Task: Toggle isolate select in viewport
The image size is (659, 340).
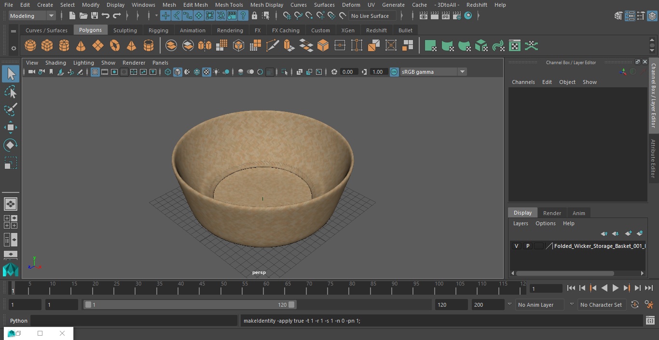Action: 285,72
